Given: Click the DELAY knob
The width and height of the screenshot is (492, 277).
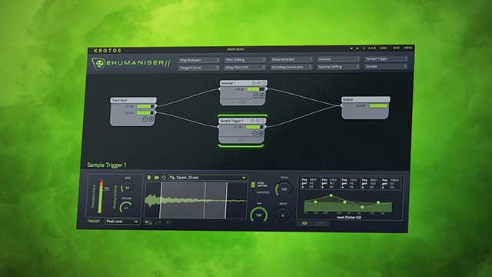Looking at the screenshot, I should point(283,215).
